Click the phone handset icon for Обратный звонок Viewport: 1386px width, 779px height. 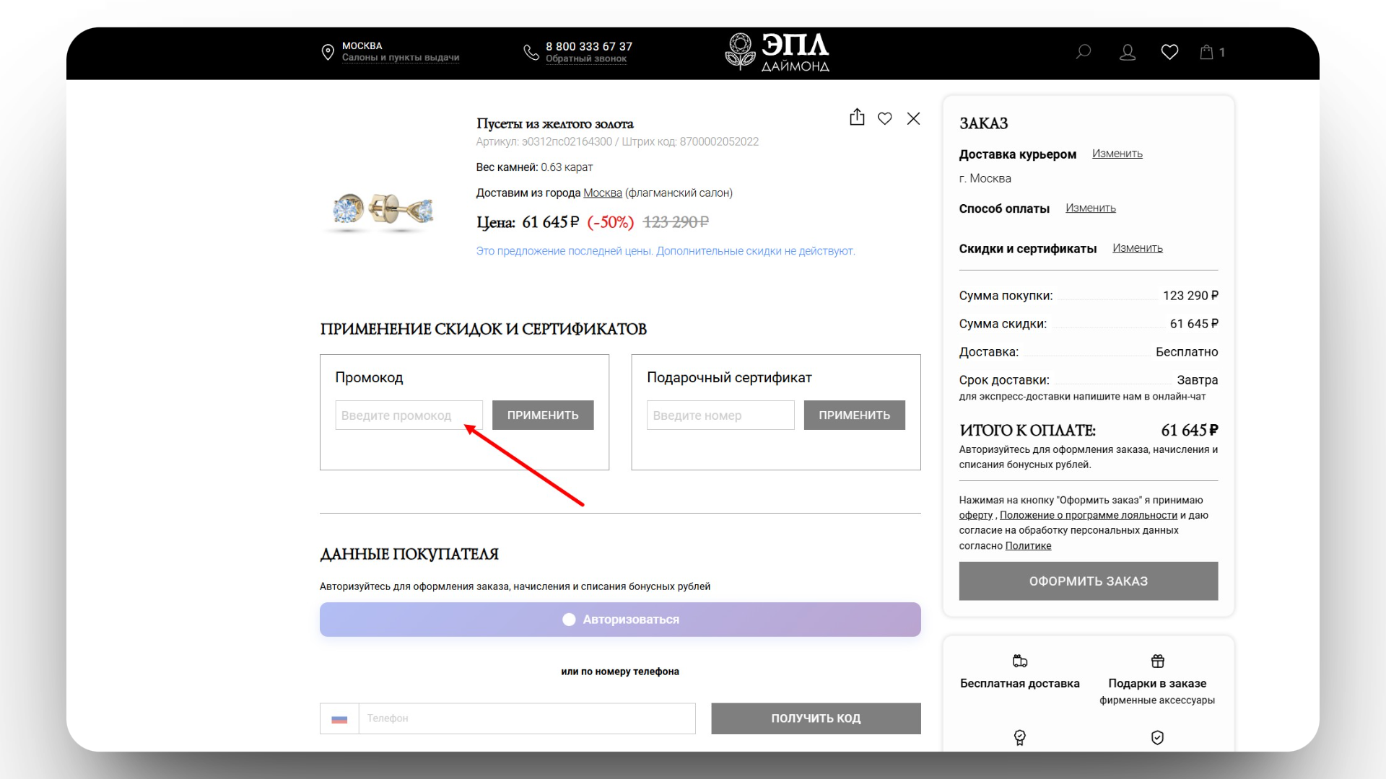[531, 51]
